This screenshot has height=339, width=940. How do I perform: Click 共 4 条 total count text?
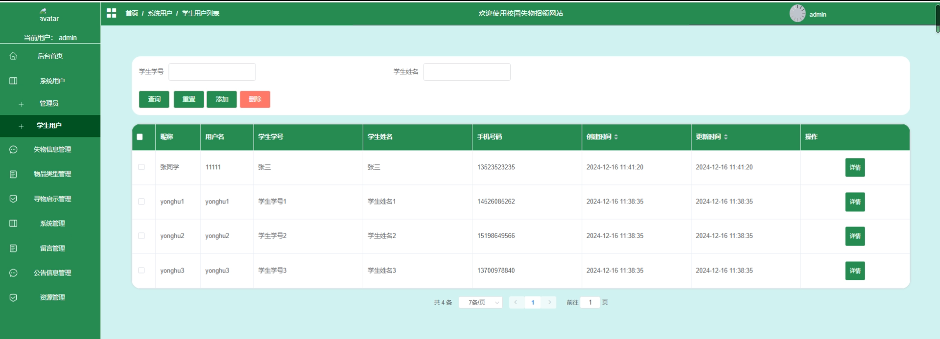click(x=443, y=303)
